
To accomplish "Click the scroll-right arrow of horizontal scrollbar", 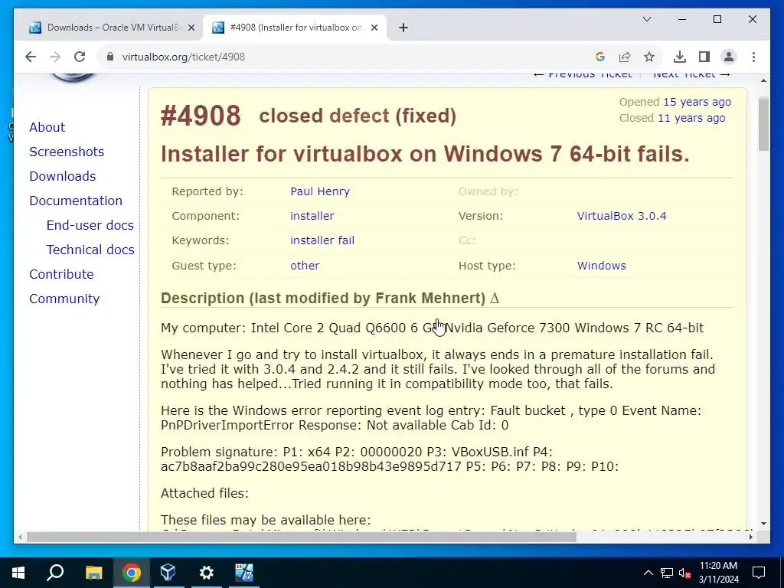I will (x=751, y=537).
